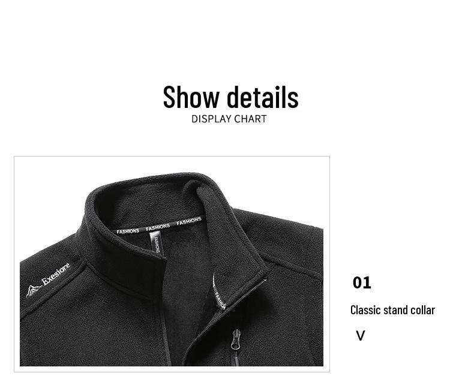Click the leftmost FASHIONS word on the neck tape
Screen dimensions: 474x379
(x=128, y=231)
